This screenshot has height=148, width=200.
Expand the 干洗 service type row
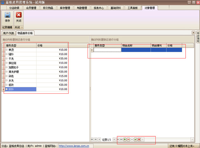point(7,59)
